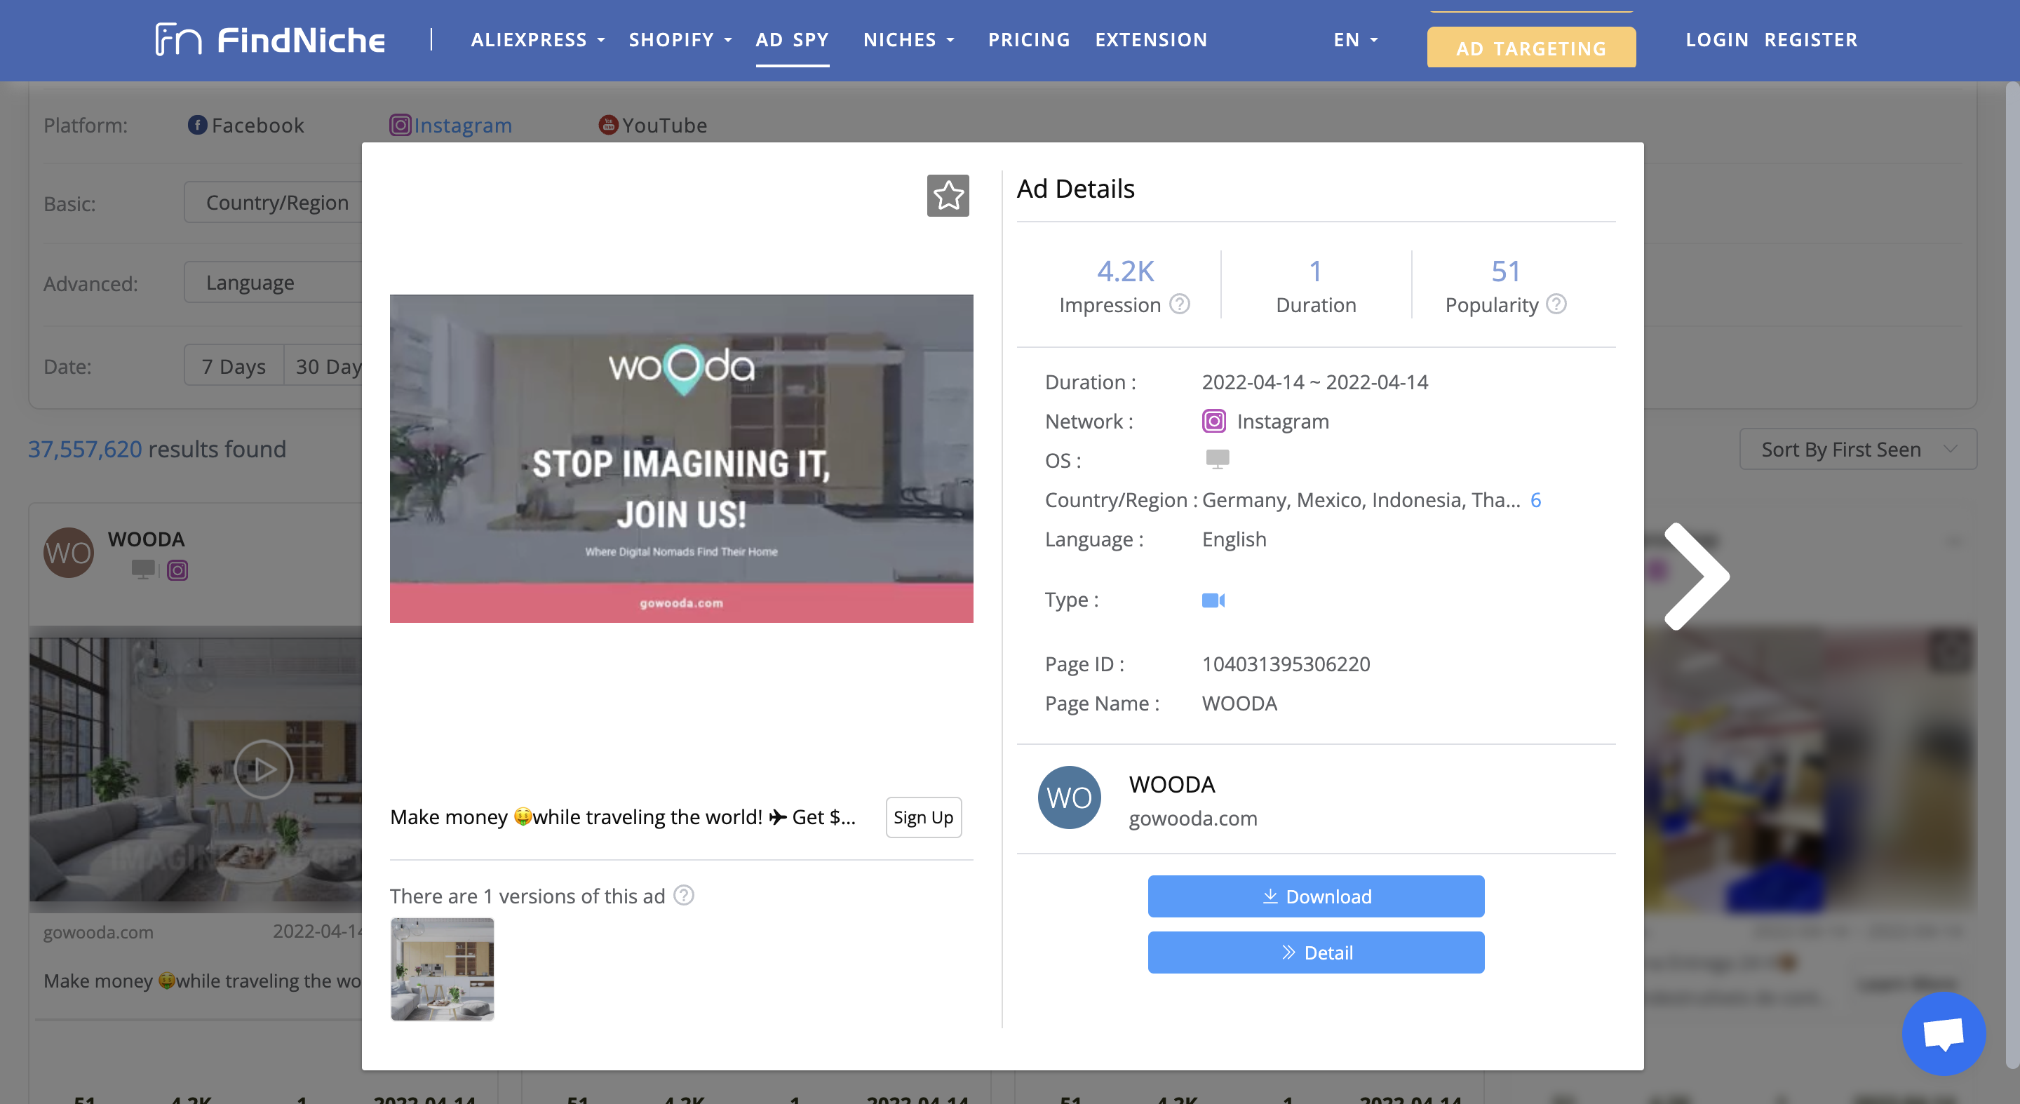
Task: Play video on WOODA card
Action: (263, 769)
